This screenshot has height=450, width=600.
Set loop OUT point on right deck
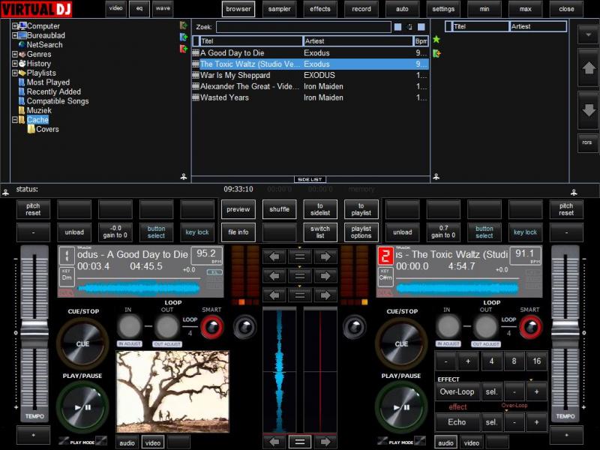pos(485,326)
